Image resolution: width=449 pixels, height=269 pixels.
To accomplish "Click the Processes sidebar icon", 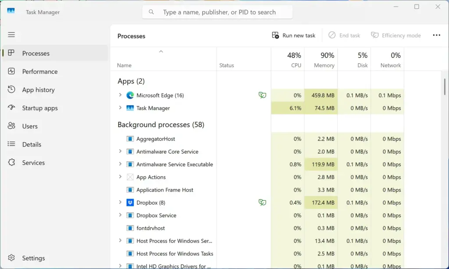I will click(11, 53).
